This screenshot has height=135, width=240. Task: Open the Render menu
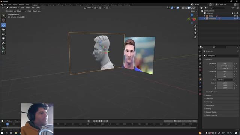click(15, 4)
